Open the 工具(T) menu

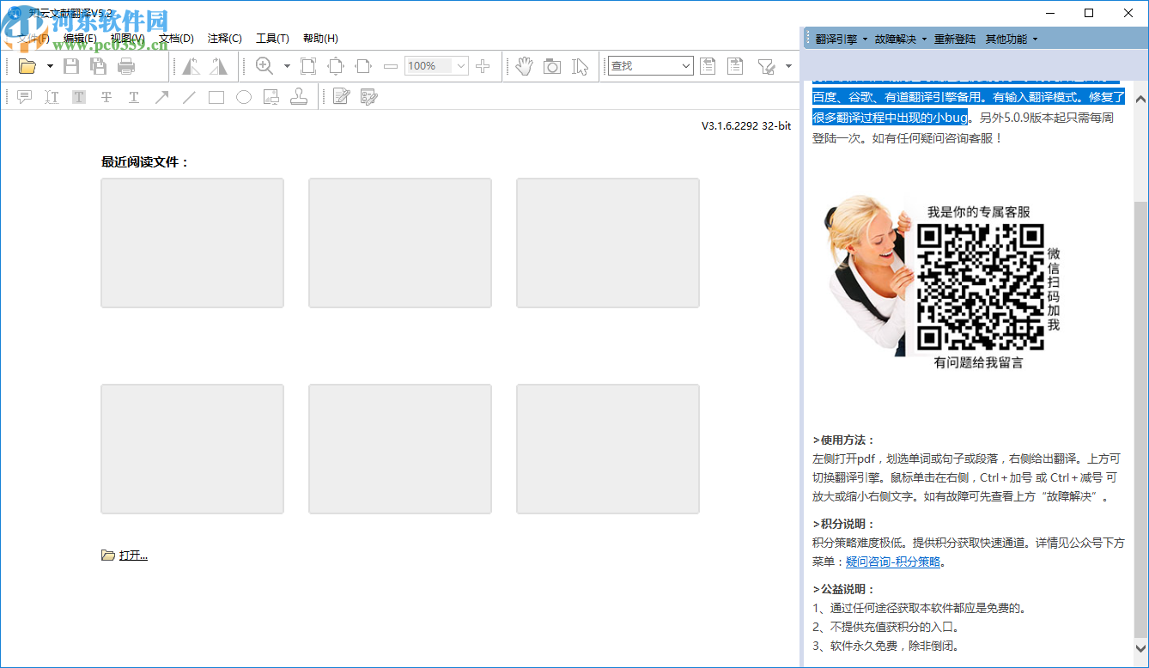272,39
